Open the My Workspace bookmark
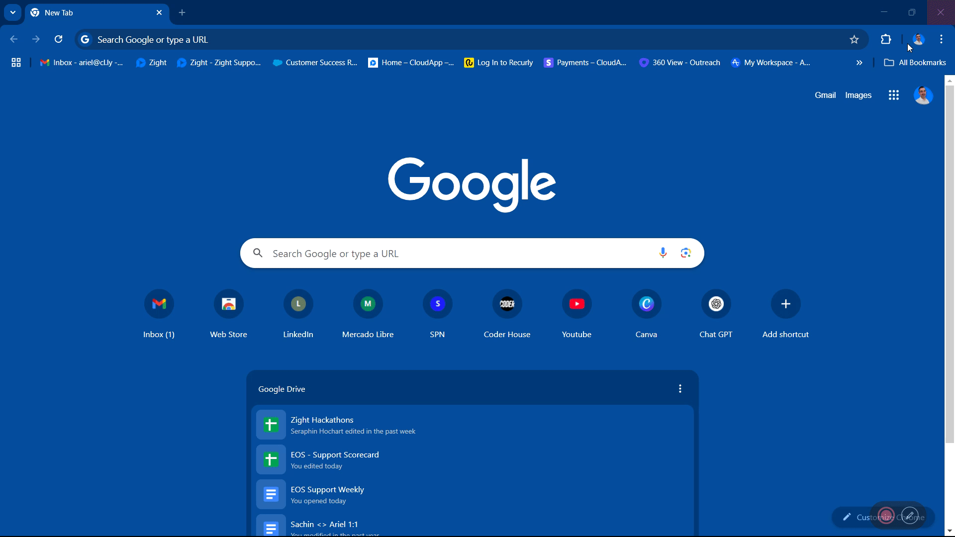The image size is (955, 537). click(770, 62)
